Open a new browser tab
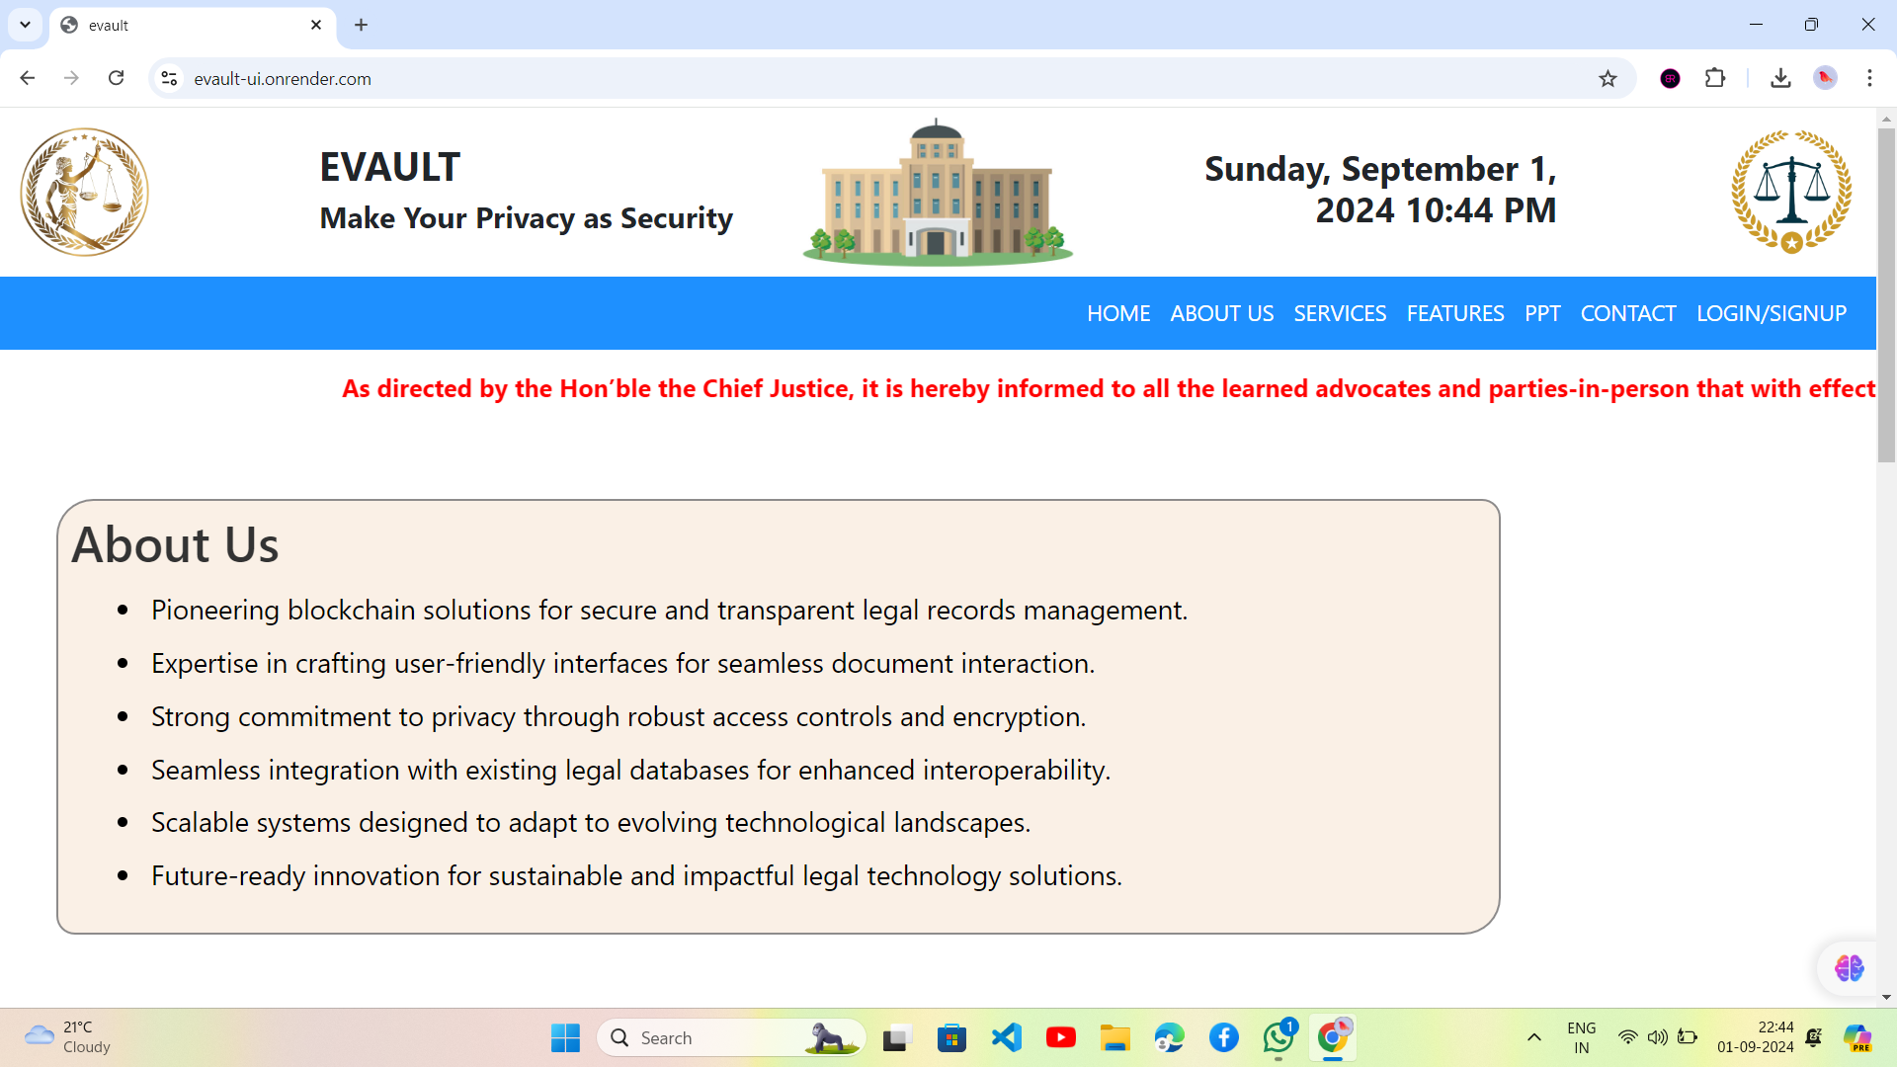1897x1067 pixels. (x=361, y=25)
